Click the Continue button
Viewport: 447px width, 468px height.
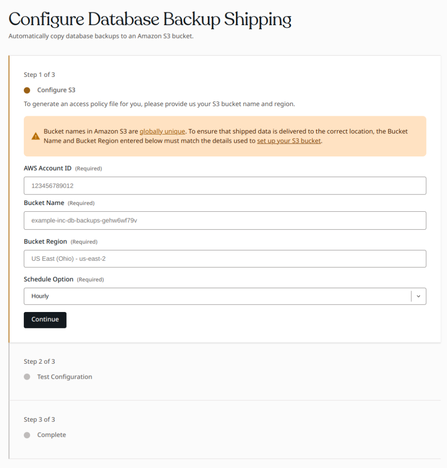click(x=45, y=320)
